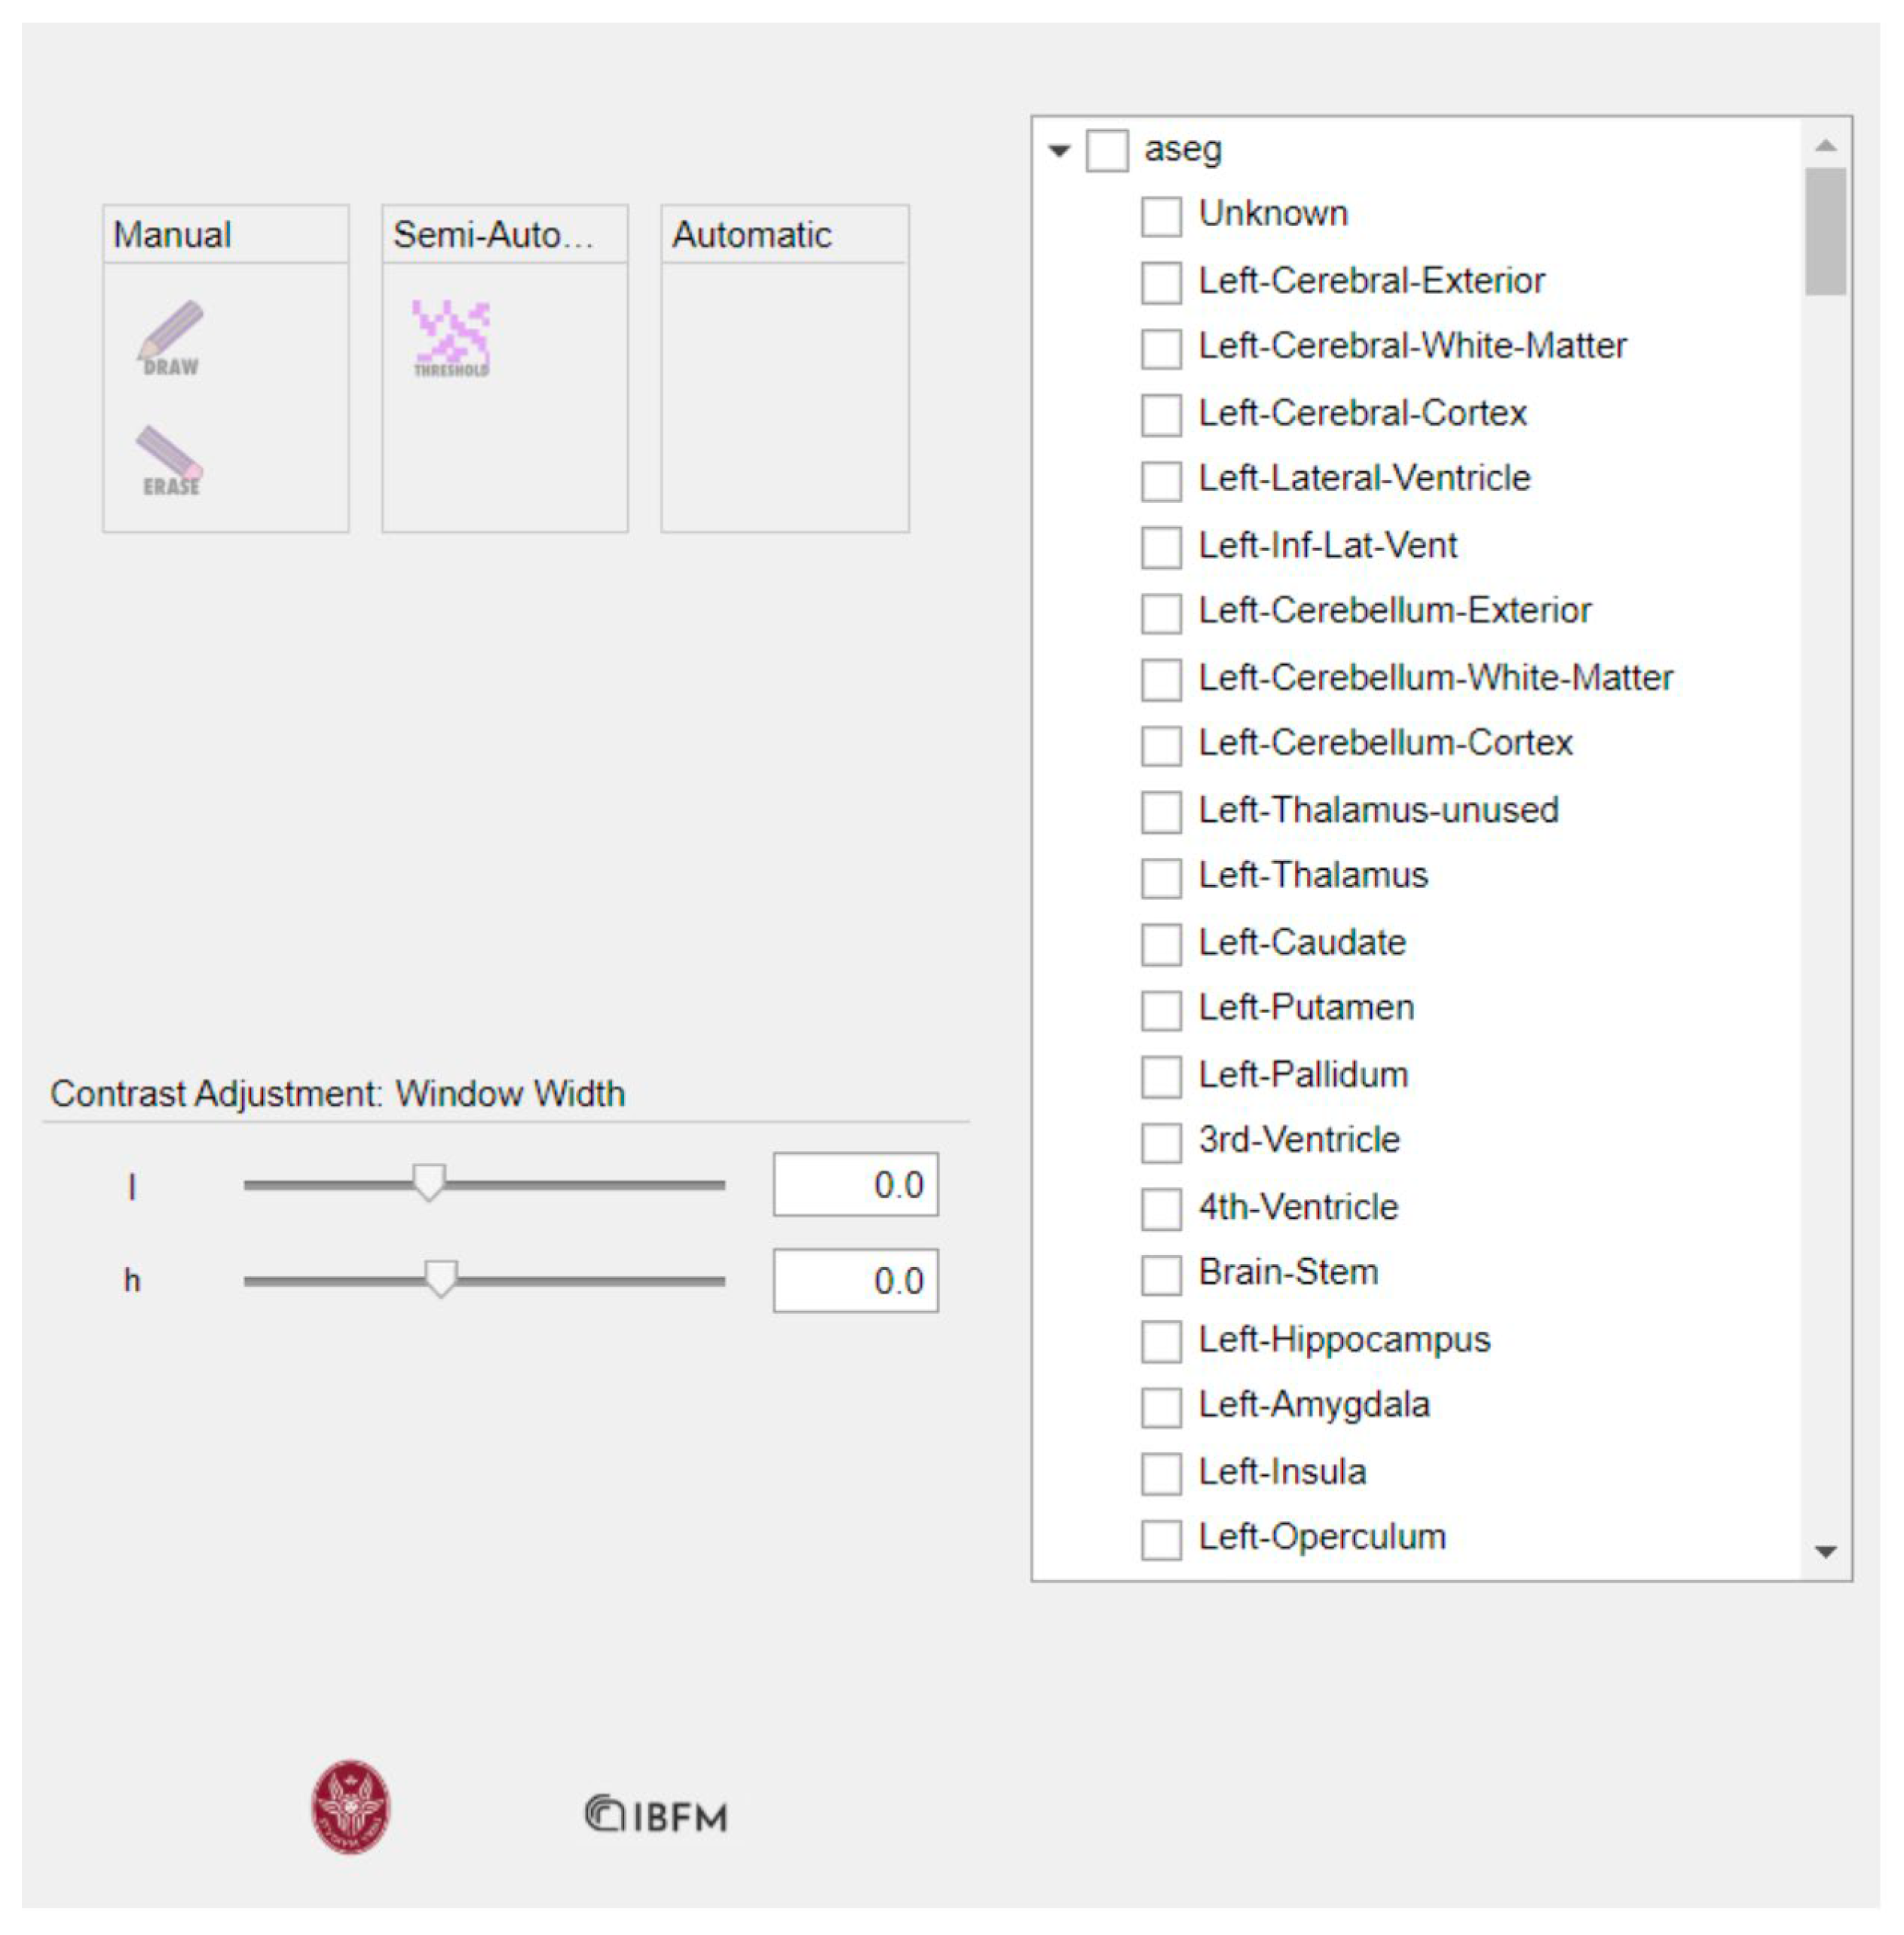Click the label list vertical scrollbar thumb
The width and height of the screenshot is (1904, 1935).
tap(1826, 231)
